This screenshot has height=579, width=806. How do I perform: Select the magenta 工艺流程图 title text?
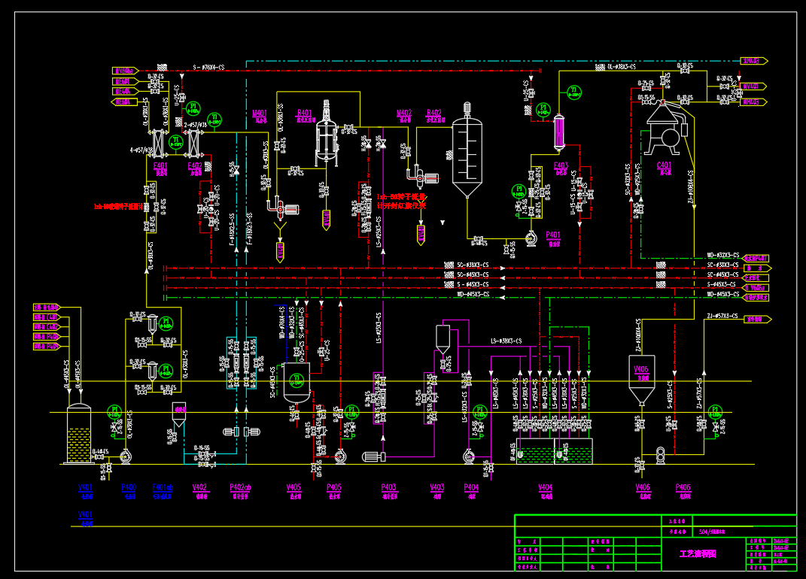[698, 554]
